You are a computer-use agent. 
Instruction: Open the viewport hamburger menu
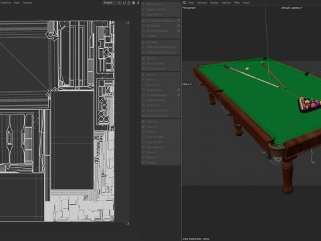[x=185, y=3]
